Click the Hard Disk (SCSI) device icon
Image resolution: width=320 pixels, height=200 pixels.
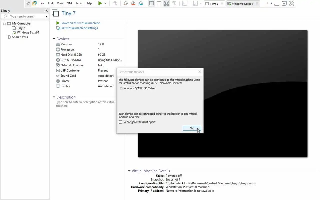click(58, 55)
